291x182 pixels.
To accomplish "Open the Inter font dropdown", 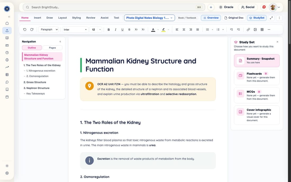I will [x=75, y=30].
